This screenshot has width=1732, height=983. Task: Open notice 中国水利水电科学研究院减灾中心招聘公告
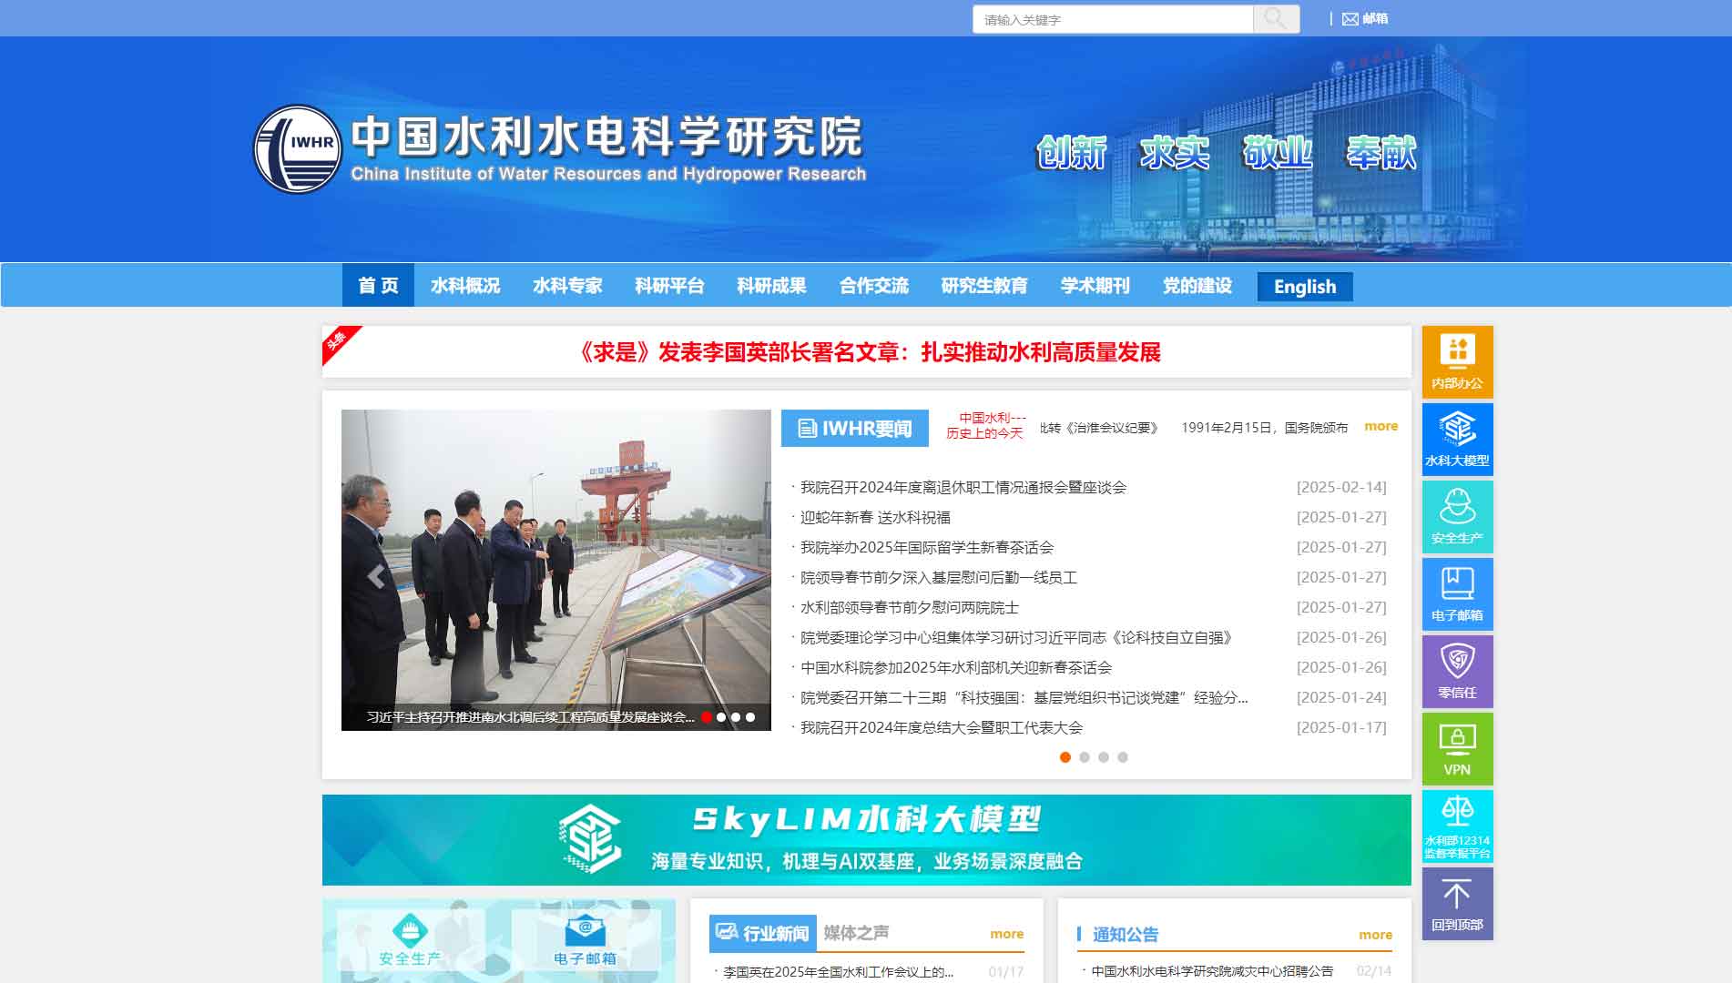(x=1212, y=971)
